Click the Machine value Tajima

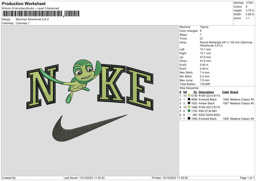point(204,27)
